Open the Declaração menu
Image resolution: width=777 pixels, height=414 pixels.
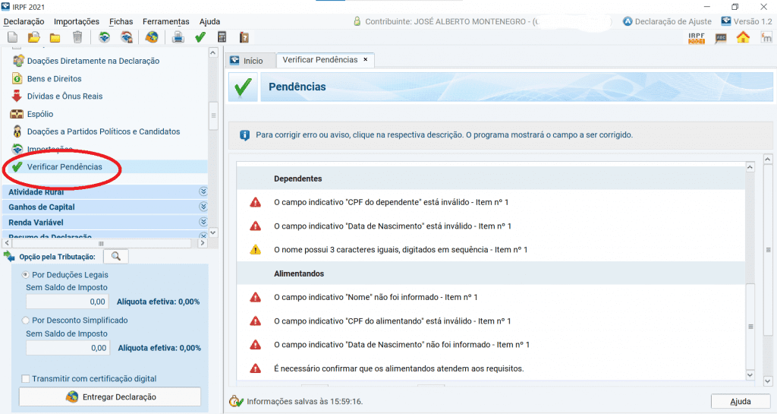[24, 21]
